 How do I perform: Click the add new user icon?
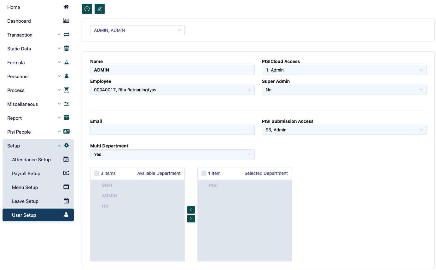click(87, 9)
